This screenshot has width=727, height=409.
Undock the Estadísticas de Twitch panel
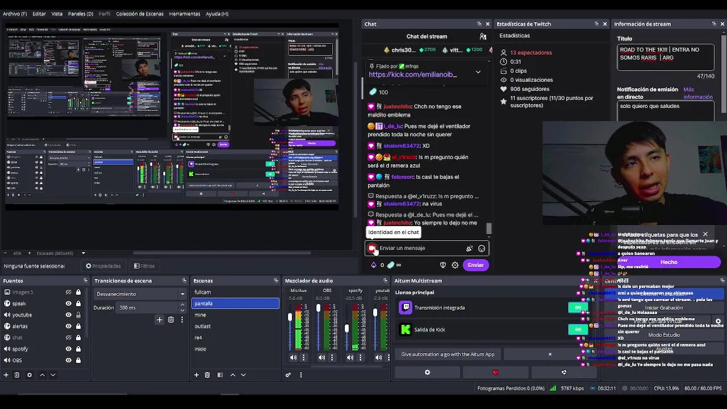coord(596,24)
